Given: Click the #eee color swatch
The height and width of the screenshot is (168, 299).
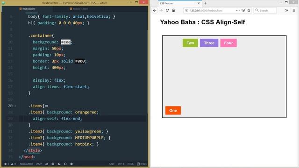Looking at the screenshot, I should pos(65,42).
